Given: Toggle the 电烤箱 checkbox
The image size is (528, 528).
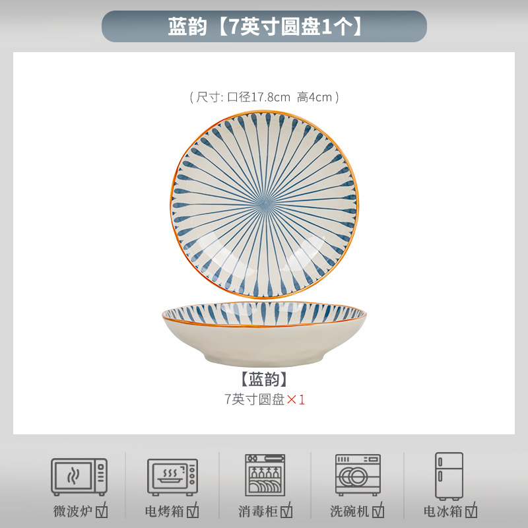Looking at the screenshot, I should click(193, 510).
